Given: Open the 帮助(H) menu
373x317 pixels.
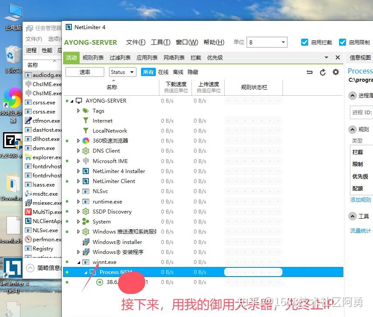Looking at the screenshot, I should [x=213, y=42].
